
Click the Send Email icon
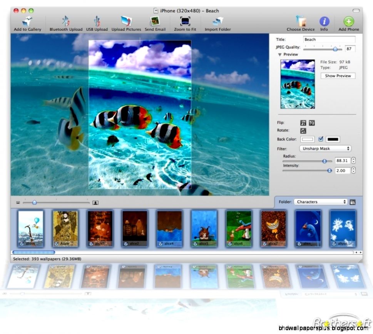[x=155, y=21]
